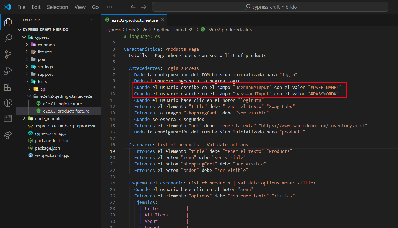Screen dimensions: 398x228
Task: Click the cucumber icon in the breadcrumb
Action: click(203, 30)
